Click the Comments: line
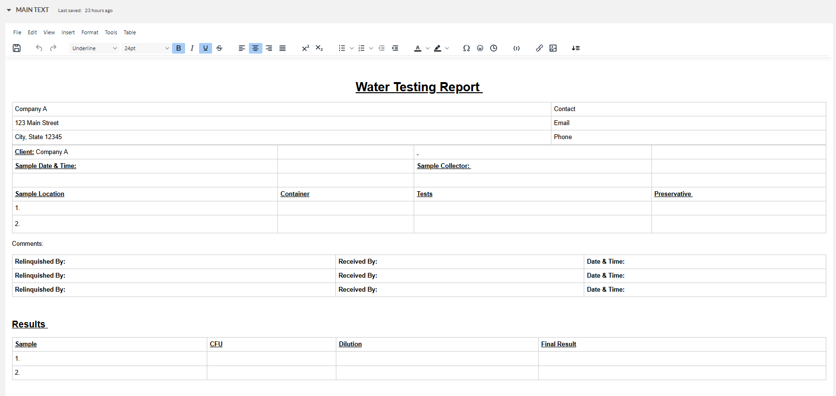 [28, 244]
